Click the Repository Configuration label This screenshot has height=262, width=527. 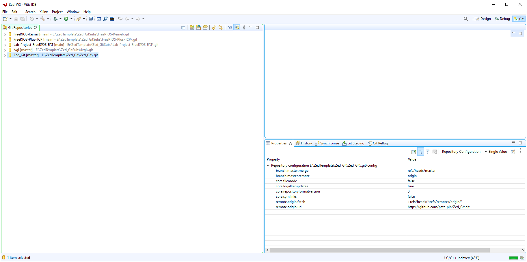click(x=461, y=152)
